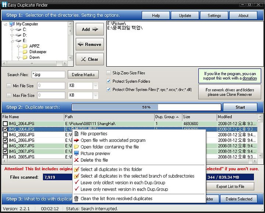265x213 pixels.
Task: Click the trash can Clean list icon
Action: 77,199
